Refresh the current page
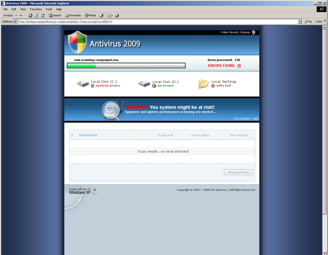Screen dimensions: 328x255 point(36,15)
